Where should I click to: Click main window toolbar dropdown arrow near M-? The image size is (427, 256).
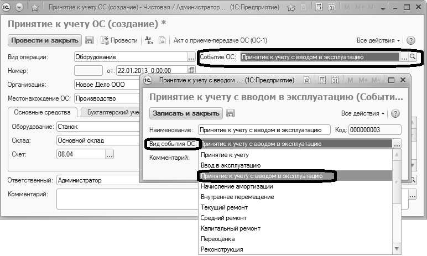tap(383, 8)
